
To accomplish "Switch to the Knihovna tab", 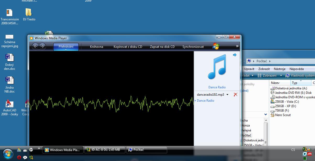I will click(97, 47).
